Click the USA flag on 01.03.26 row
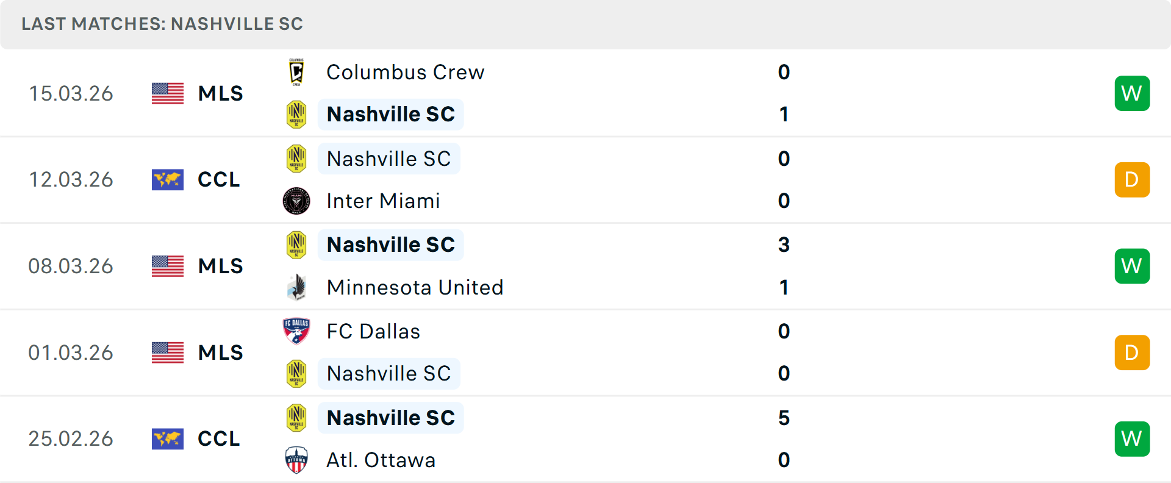1171x483 pixels. [x=168, y=352]
